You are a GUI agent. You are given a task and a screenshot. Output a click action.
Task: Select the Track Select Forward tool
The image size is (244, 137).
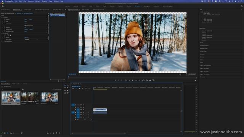68,85
